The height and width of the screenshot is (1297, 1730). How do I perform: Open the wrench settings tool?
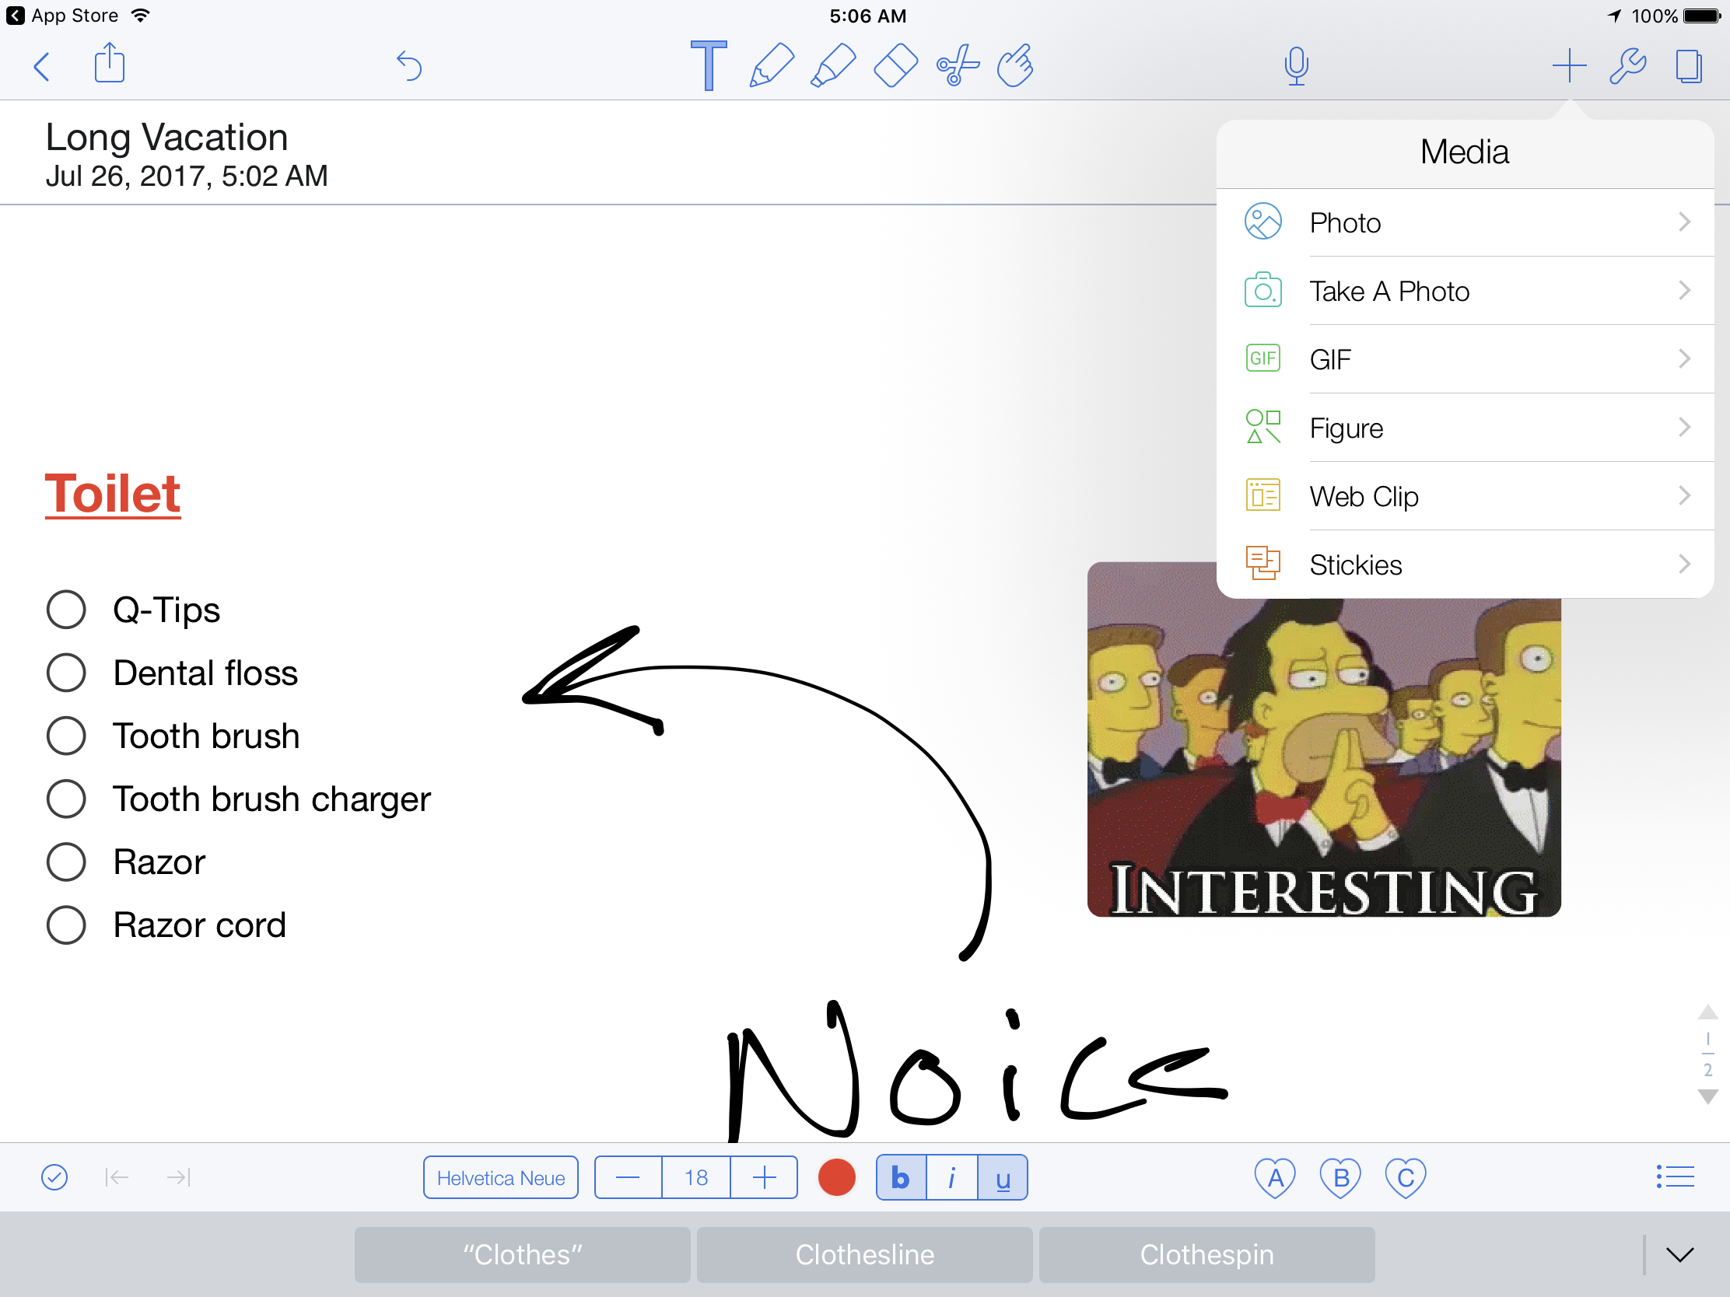[x=1627, y=65]
